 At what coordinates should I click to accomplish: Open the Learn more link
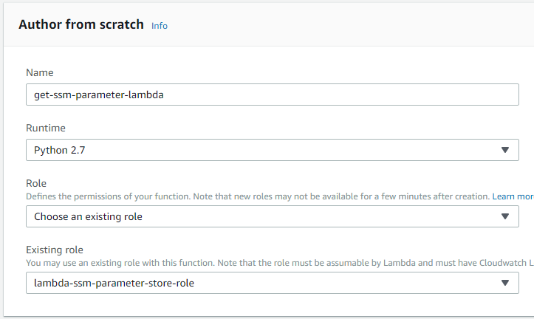[513, 197]
